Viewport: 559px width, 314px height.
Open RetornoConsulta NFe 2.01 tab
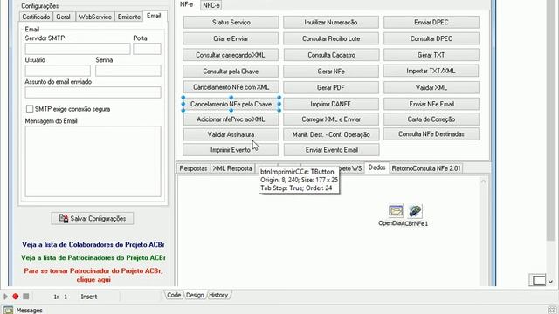point(426,168)
